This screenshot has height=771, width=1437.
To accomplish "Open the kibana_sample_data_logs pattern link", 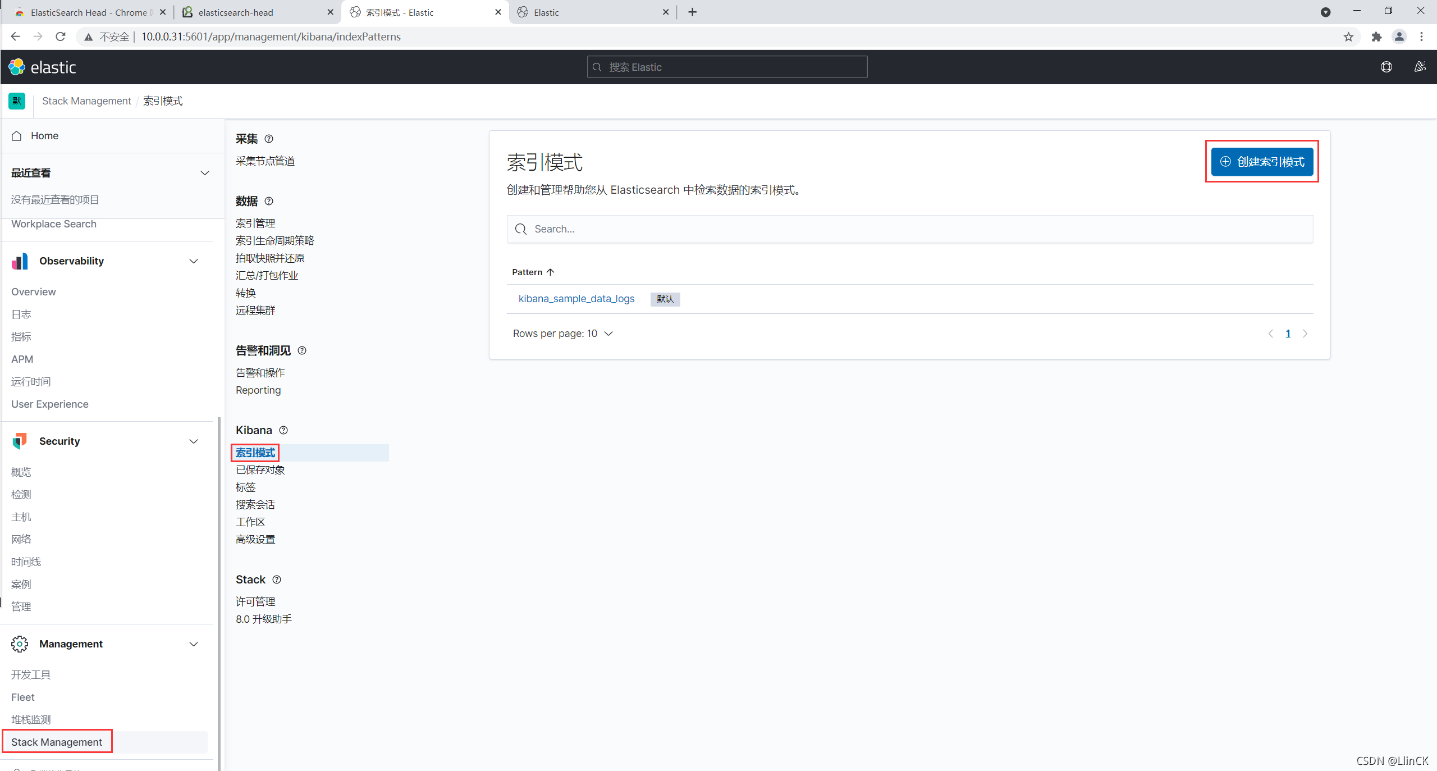I will pos(576,299).
